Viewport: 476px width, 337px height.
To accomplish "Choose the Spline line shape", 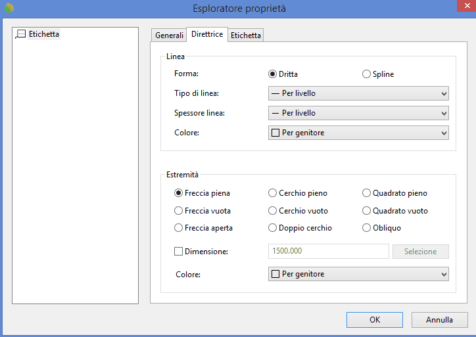I will click(367, 74).
